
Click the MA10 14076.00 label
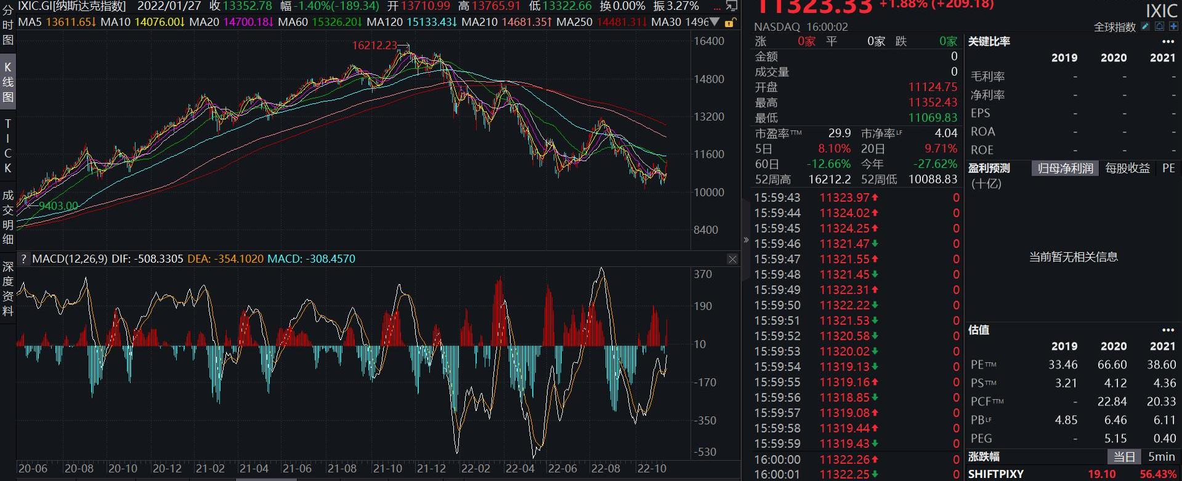click(142, 22)
